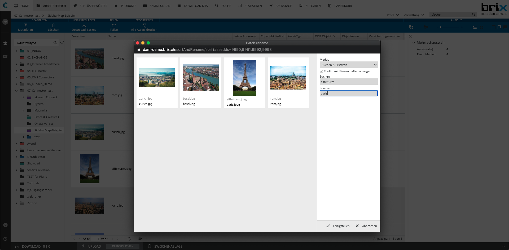Collapse Mehrfachauswahl section
The image size is (509, 250).
(x=414, y=43)
